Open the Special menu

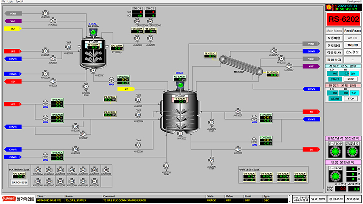click(x=19, y=1)
